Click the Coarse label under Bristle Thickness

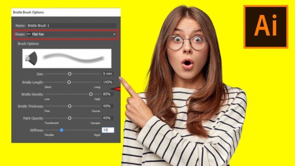coord(96,111)
